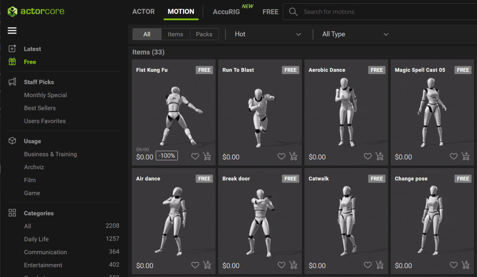Open the AccuRIG tab
Screen dimensions: 477x277
click(226, 12)
